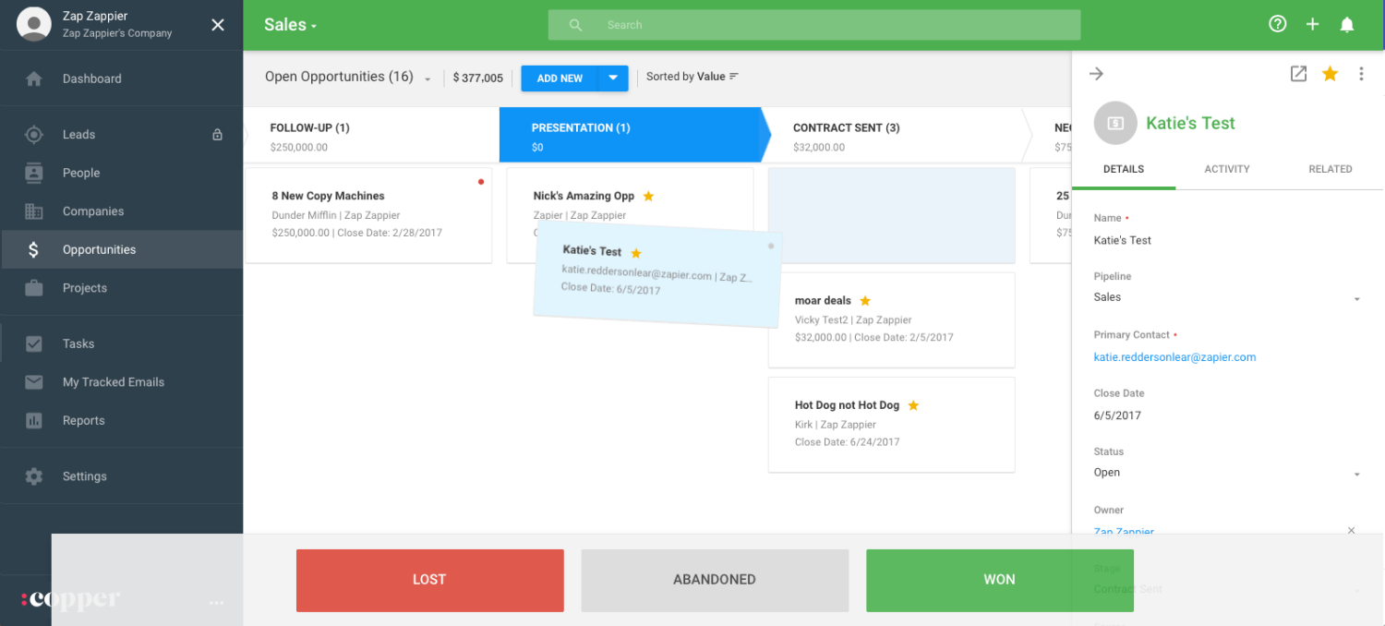Email katie.reddersonlear@zapier.com via the contact link

[x=1174, y=356]
